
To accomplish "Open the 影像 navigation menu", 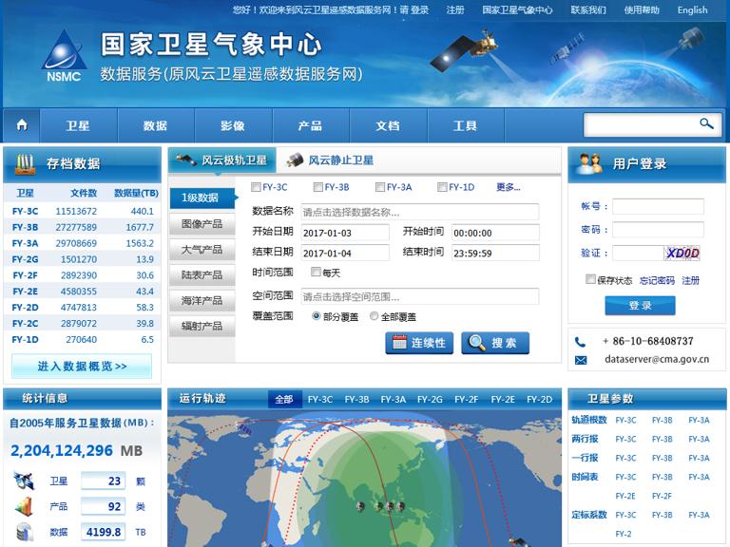I will click(233, 125).
